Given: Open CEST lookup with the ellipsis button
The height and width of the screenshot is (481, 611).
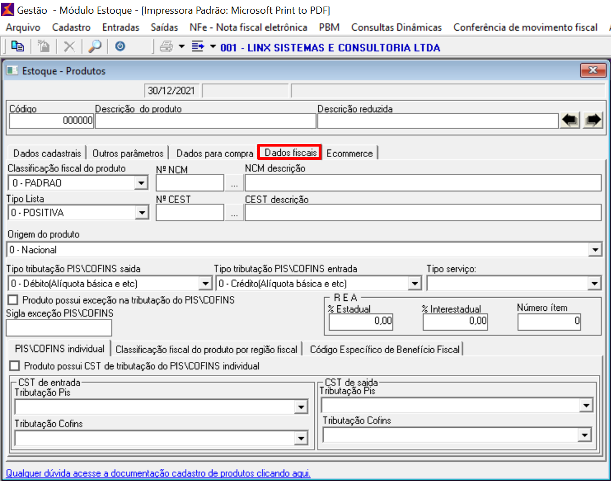Looking at the screenshot, I should click(234, 213).
